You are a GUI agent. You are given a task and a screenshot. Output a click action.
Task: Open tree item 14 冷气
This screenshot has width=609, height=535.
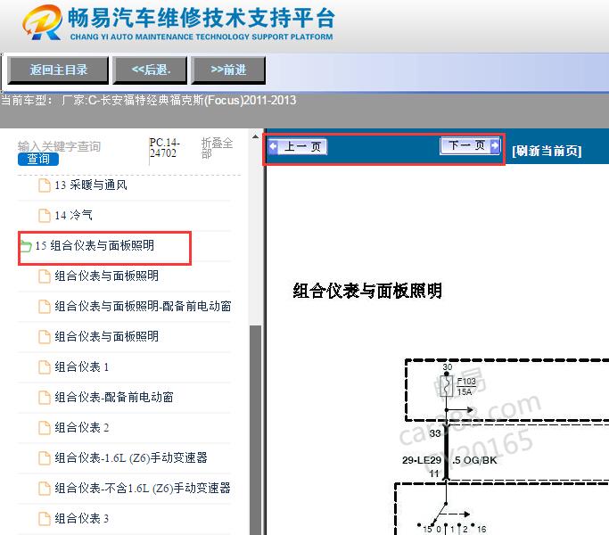[73, 215]
